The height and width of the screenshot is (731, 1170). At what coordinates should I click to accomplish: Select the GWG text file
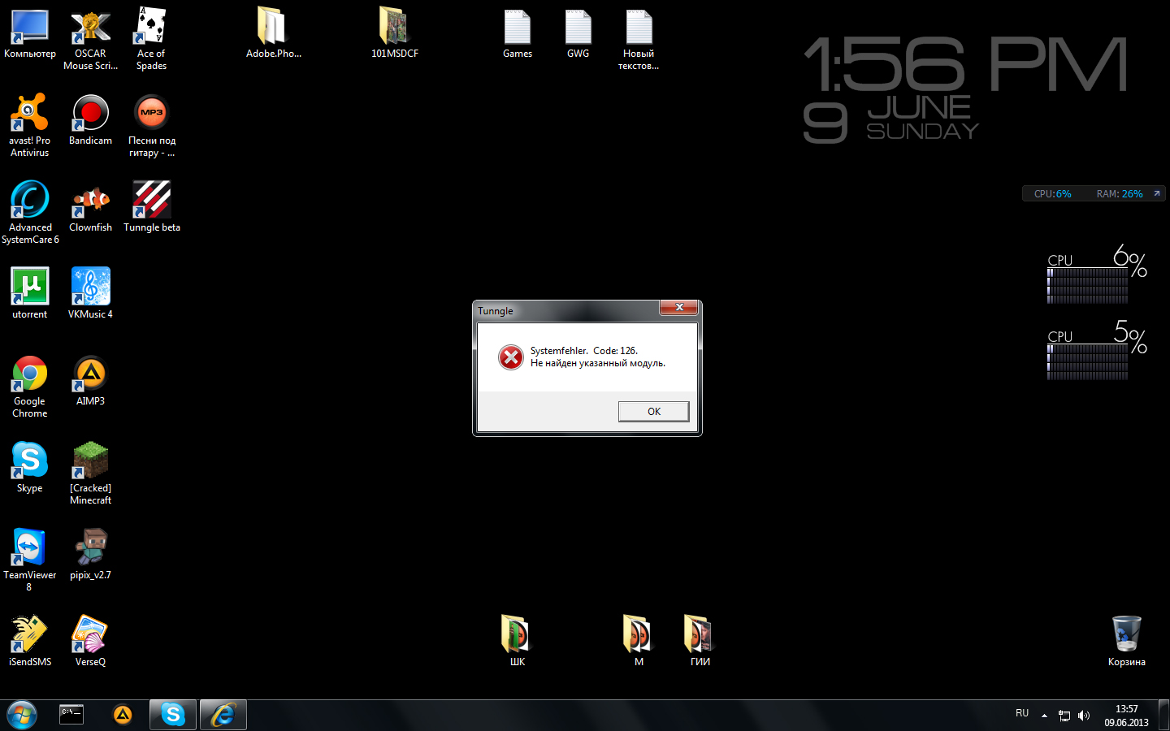[x=578, y=34]
